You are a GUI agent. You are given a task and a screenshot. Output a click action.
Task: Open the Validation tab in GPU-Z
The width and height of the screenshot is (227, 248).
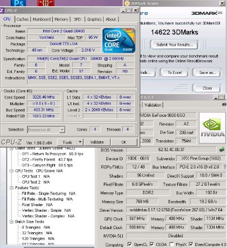coord(153,105)
